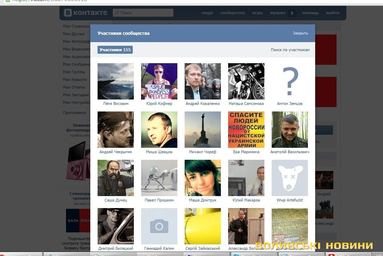Click the помощь link in header
Viewport: 383px width, 256px height.
pyautogui.click(x=310, y=13)
